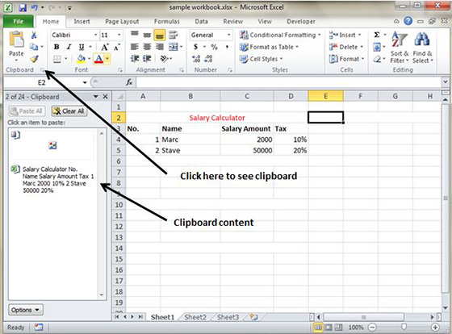Click the AutoSum sigma icon
Viewport: 452px width, 334px height.
(377, 35)
